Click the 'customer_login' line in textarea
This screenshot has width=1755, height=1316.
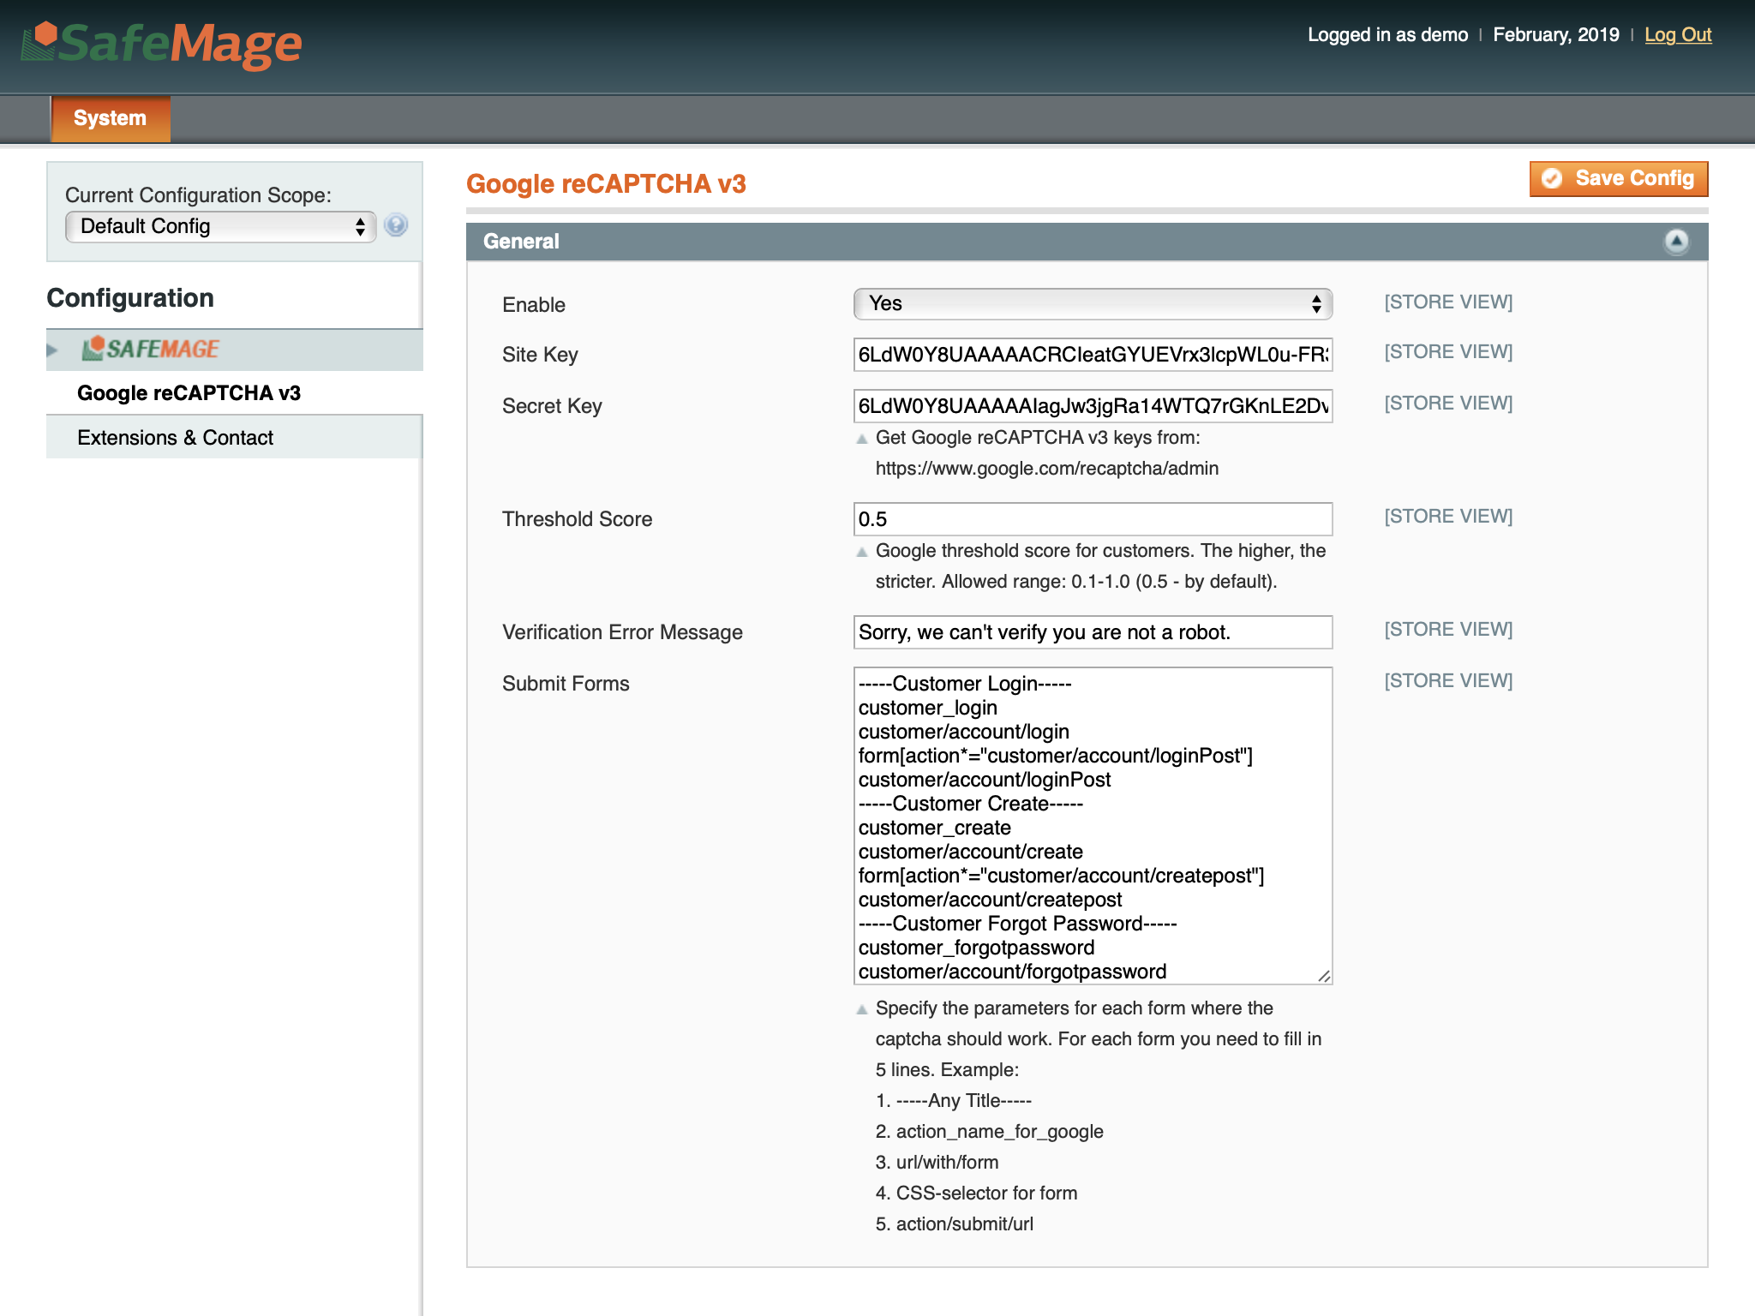[x=928, y=708]
